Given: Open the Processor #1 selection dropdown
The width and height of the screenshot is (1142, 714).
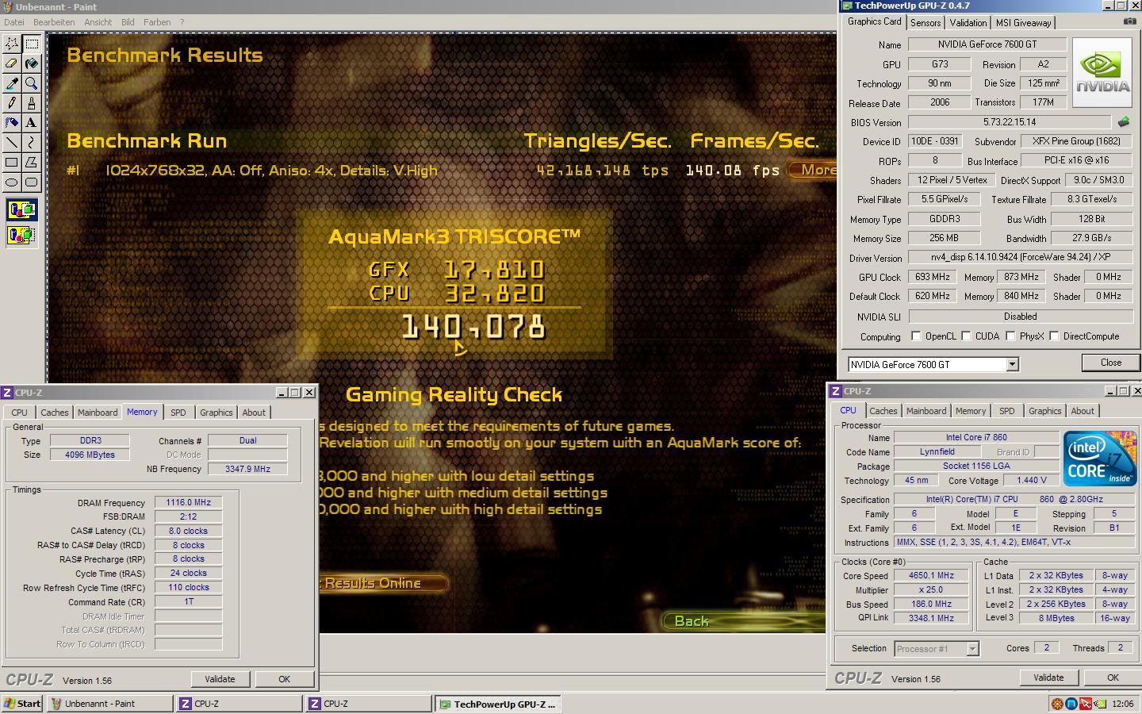Looking at the screenshot, I should 972,649.
